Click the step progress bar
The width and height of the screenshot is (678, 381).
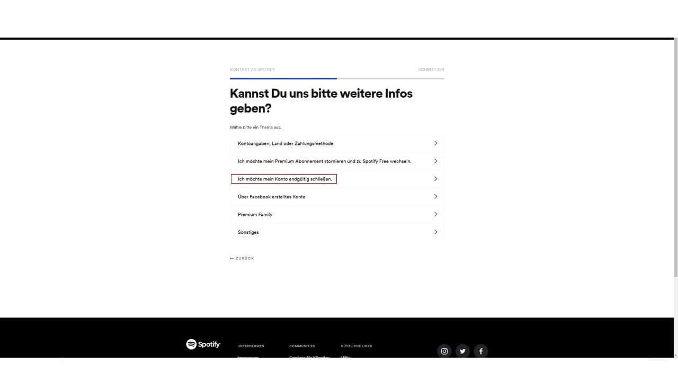337,78
